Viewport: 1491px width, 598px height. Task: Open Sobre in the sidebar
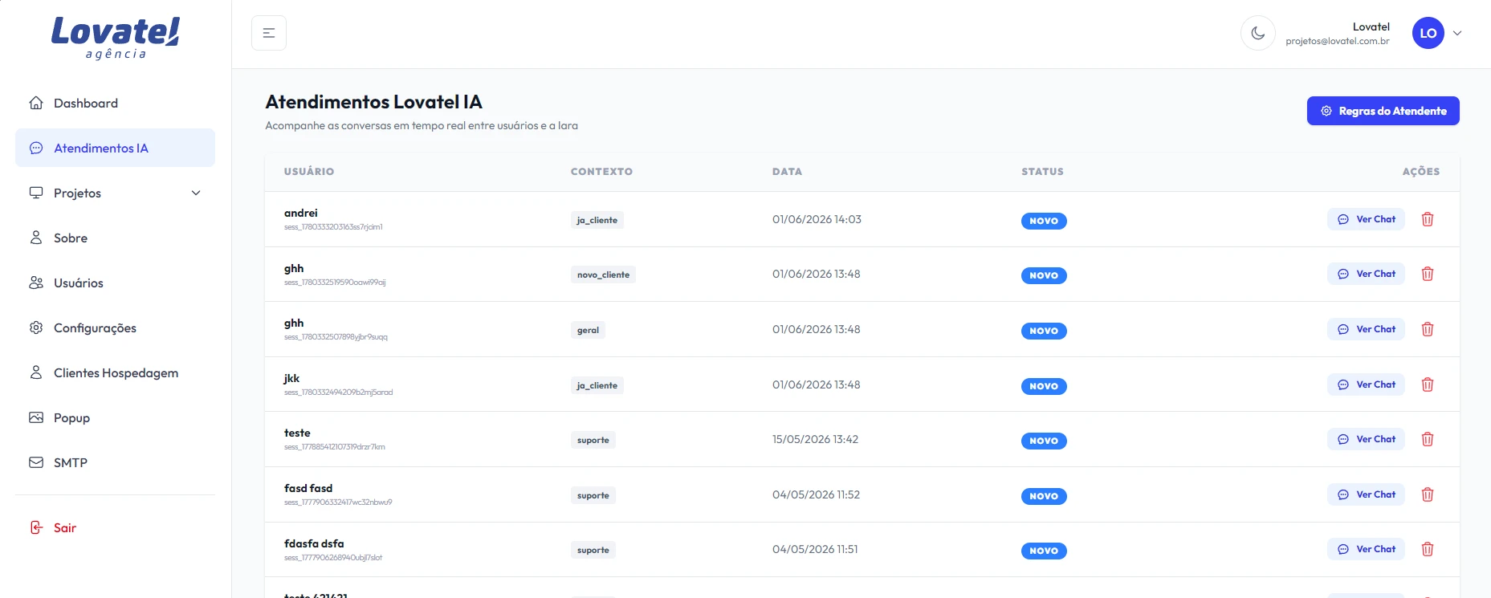[x=115, y=238]
